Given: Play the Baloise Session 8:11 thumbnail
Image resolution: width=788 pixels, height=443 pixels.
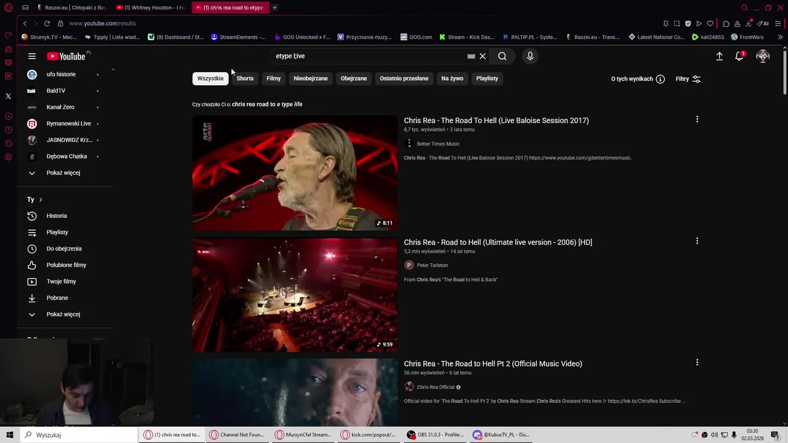Looking at the screenshot, I should [295, 173].
